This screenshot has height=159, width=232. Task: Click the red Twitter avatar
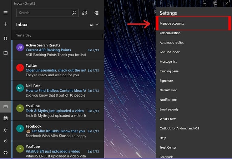coord(20,68)
